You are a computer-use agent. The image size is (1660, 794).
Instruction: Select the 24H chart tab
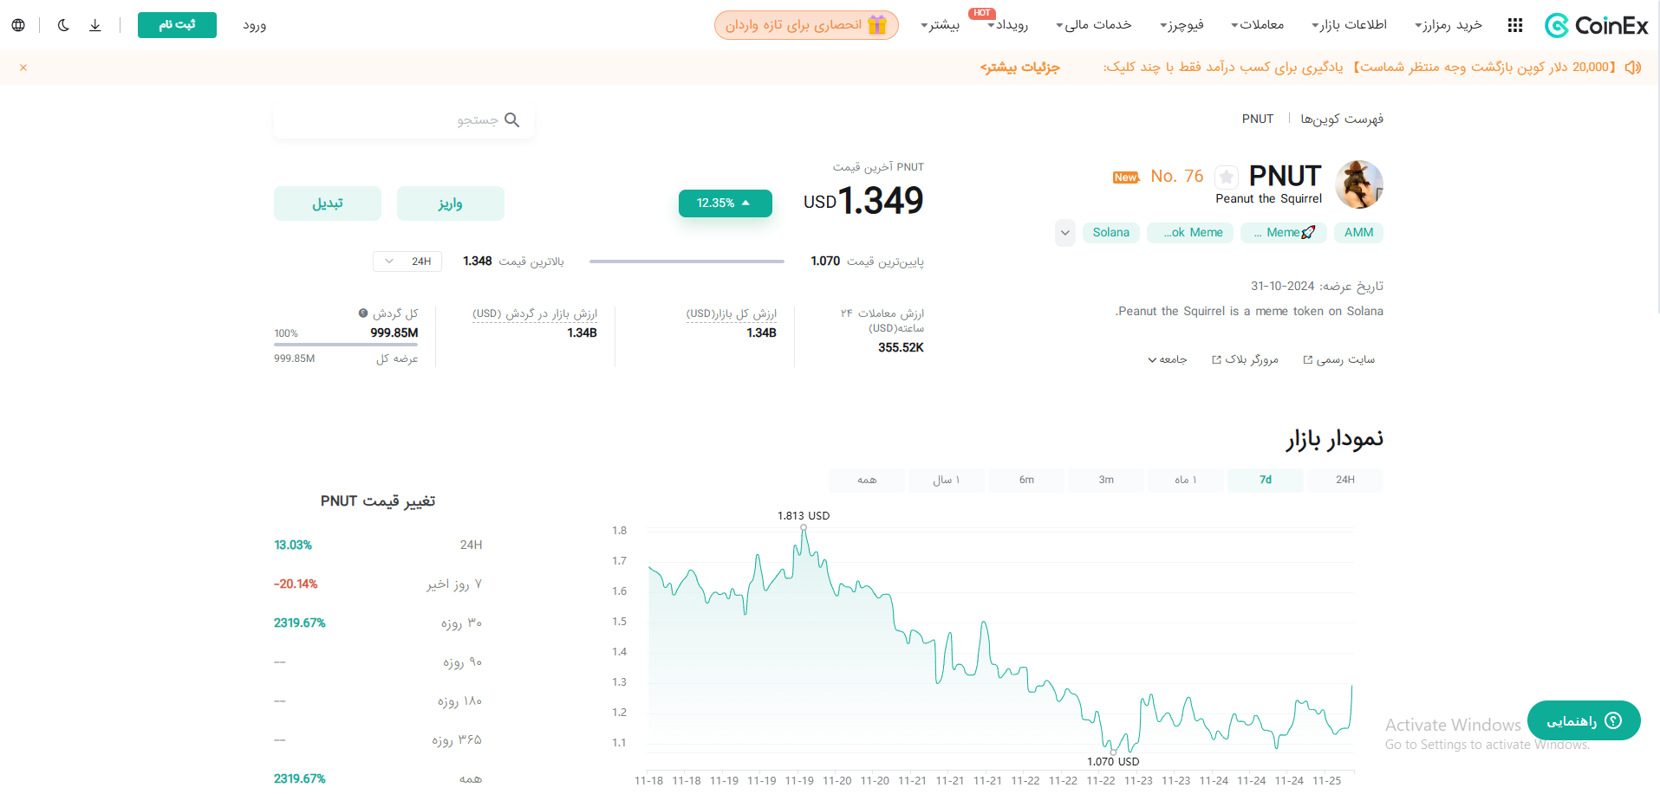pyautogui.click(x=1345, y=480)
